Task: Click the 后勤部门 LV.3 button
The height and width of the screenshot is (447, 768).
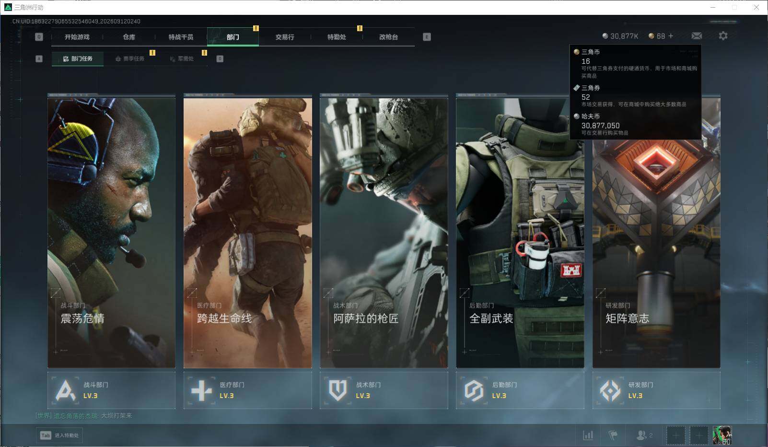Action: pyautogui.click(x=520, y=390)
